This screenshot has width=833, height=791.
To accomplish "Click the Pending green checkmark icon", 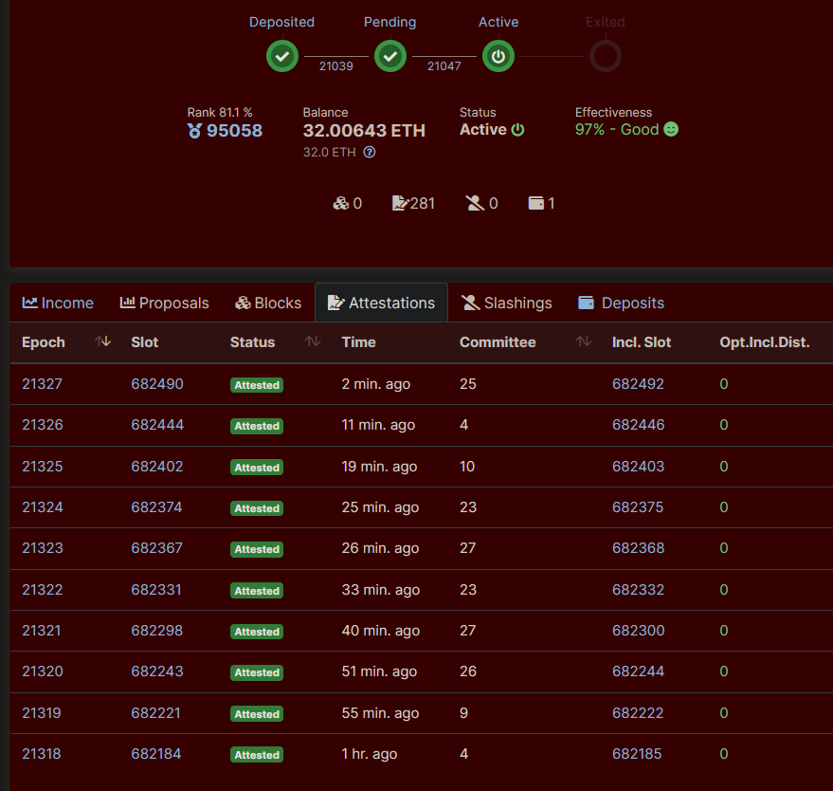I will coord(389,56).
